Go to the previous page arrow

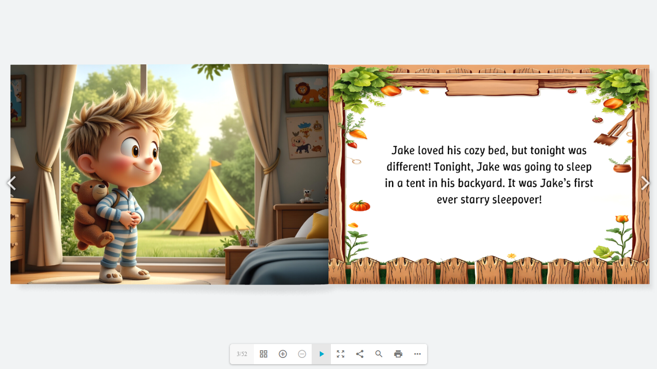11,183
